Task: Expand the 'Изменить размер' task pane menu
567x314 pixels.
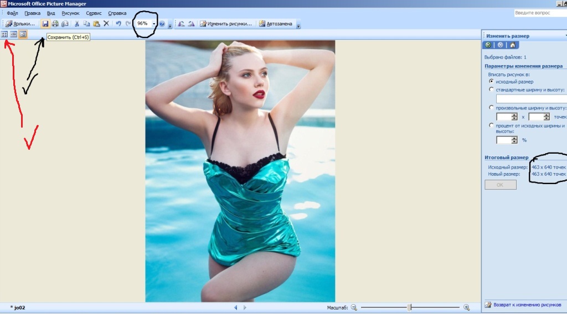Action: click(x=565, y=36)
